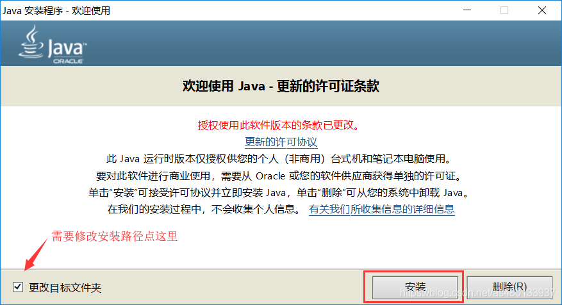Click the heading 欢迎使用 Java - 更新的许可证条款

click(x=281, y=86)
